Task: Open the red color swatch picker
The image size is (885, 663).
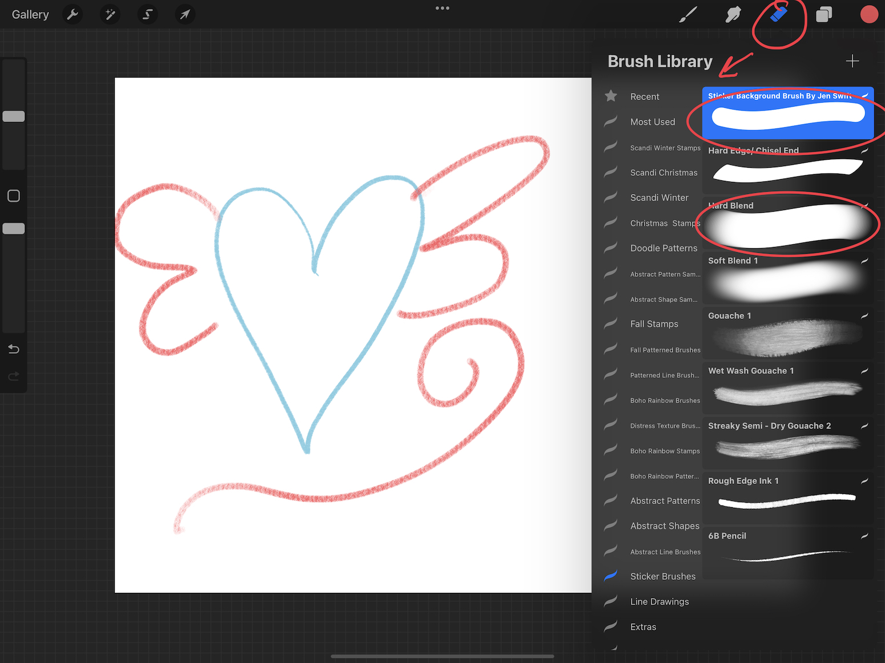Action: click(869, 14)
